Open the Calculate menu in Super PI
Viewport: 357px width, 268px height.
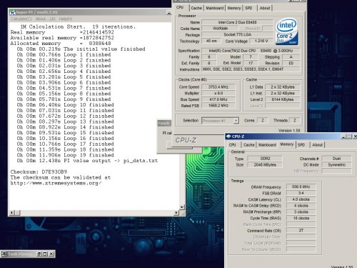[21, 19]
